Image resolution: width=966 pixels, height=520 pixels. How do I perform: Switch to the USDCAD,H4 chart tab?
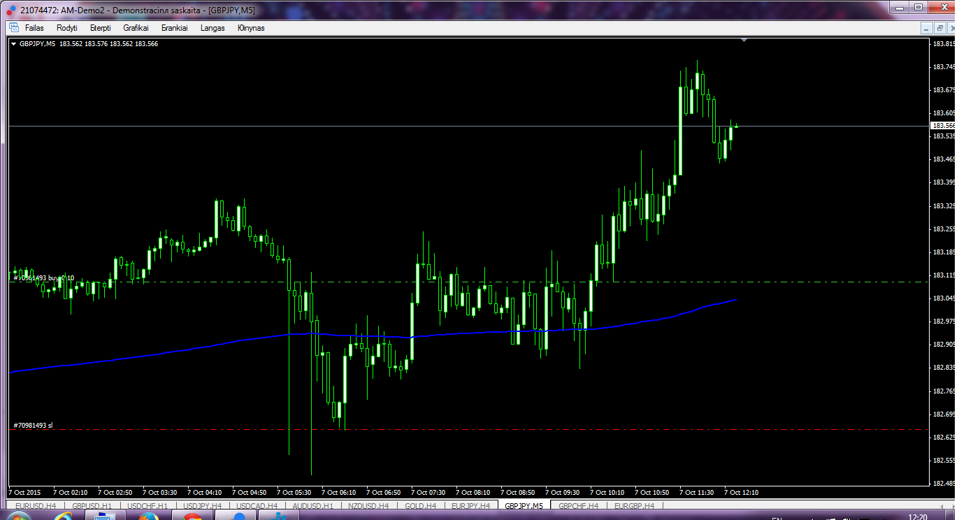(257, 506)
